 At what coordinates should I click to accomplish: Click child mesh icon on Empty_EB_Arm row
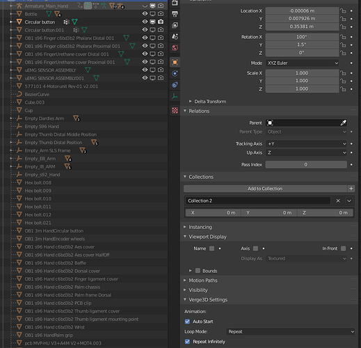pos(68,159)
